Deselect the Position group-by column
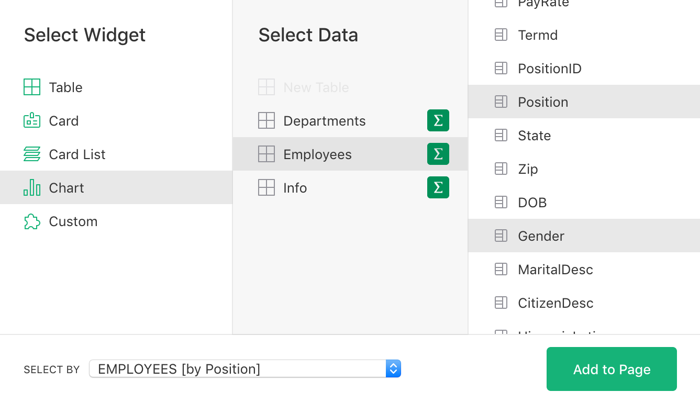 [543, 102]
